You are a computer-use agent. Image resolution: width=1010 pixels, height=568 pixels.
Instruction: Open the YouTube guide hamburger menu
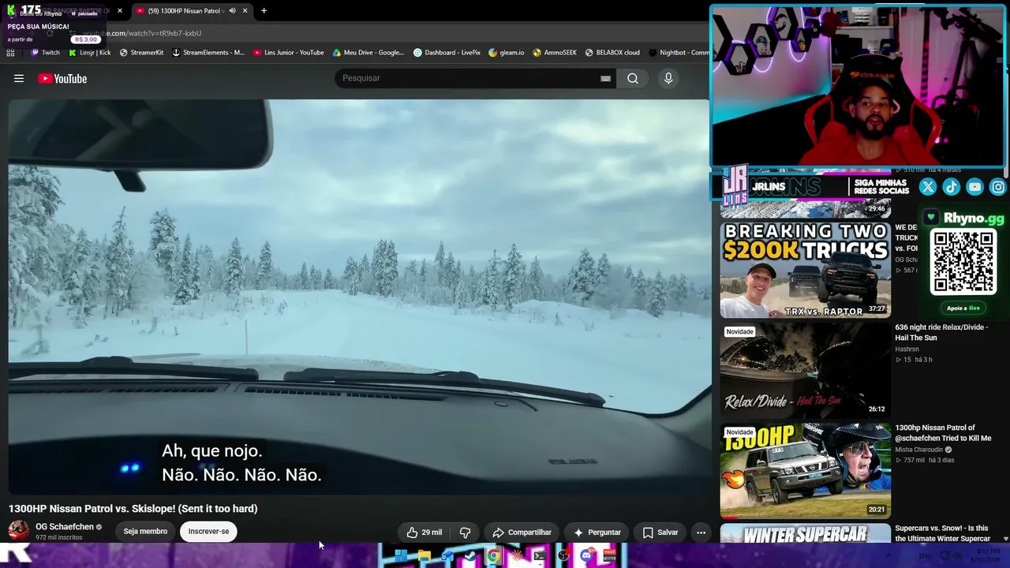pyautogui.click(x=19, y=78)
